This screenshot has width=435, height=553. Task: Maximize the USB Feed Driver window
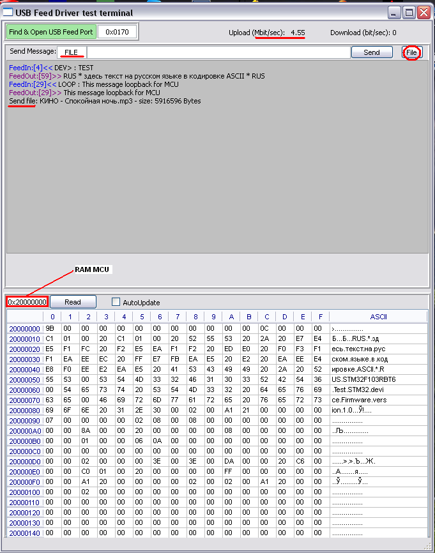pyautogui.click(x=409, y=13)
